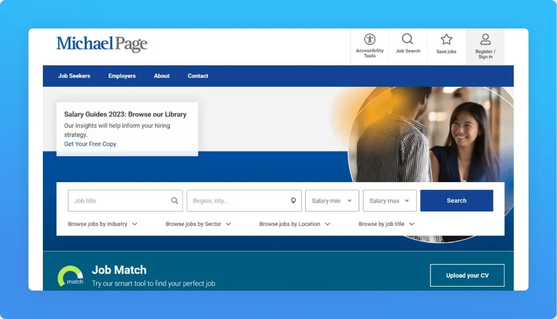This screenshot has height=319, width=557.
Task: Click the Upload your CV button
Action: [x=467, y=276]
